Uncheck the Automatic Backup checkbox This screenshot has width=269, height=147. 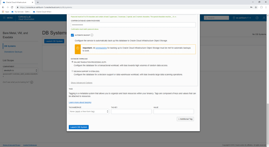click(72, 35)
